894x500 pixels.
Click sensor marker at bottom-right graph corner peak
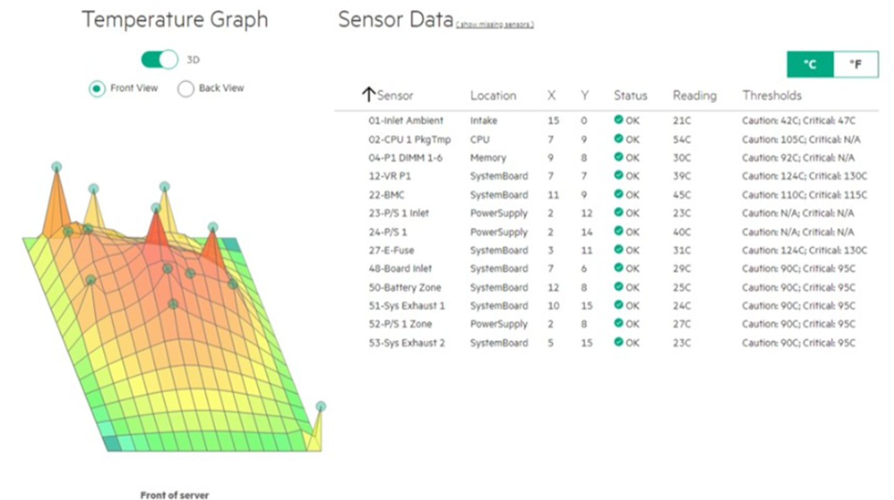(320, 406)
